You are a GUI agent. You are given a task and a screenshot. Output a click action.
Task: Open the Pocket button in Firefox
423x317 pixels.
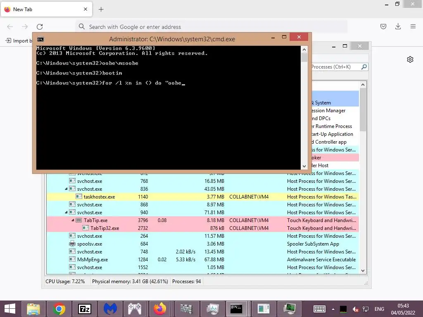point(383,26)
